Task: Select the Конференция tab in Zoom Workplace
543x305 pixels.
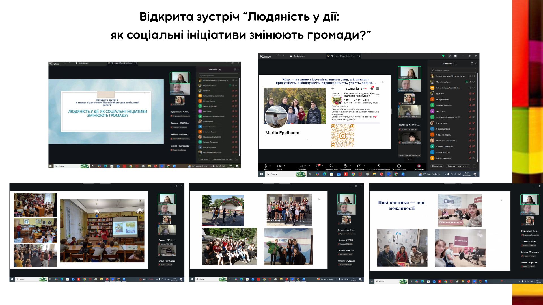Action: coord(297,56)
